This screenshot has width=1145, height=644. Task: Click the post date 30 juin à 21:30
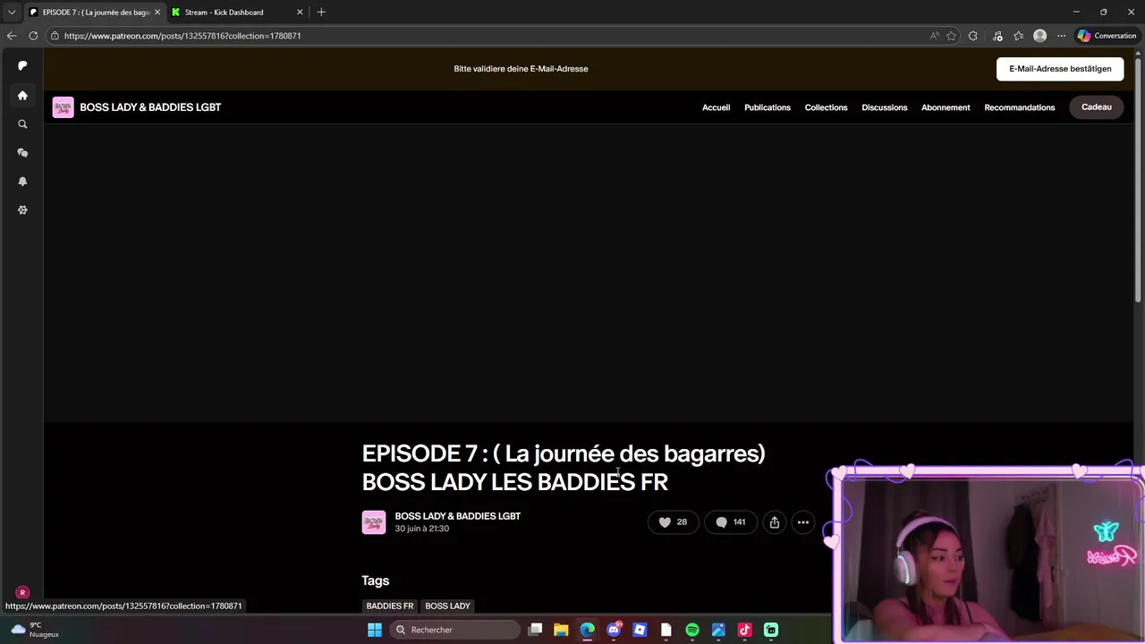tap(422, 529)
